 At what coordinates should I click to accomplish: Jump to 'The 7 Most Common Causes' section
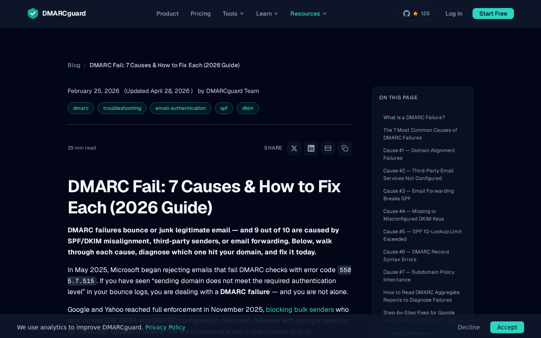(x=420, y=134)
